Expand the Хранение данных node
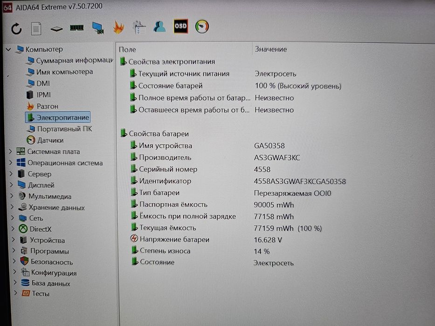Viewport: 435px width, 326px height. tap(12, 207)
